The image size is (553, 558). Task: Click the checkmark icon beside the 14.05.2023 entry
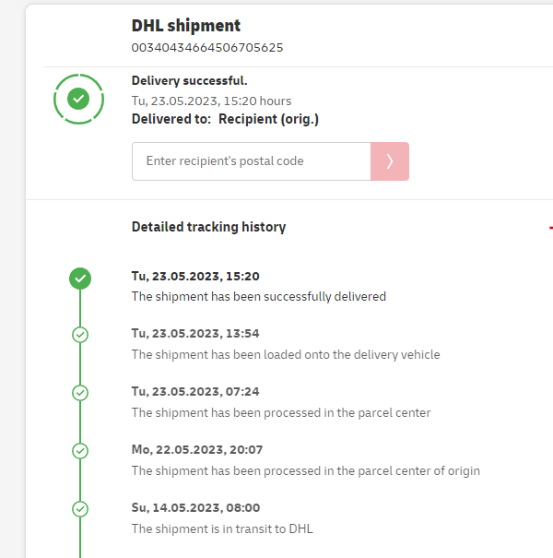80,508
